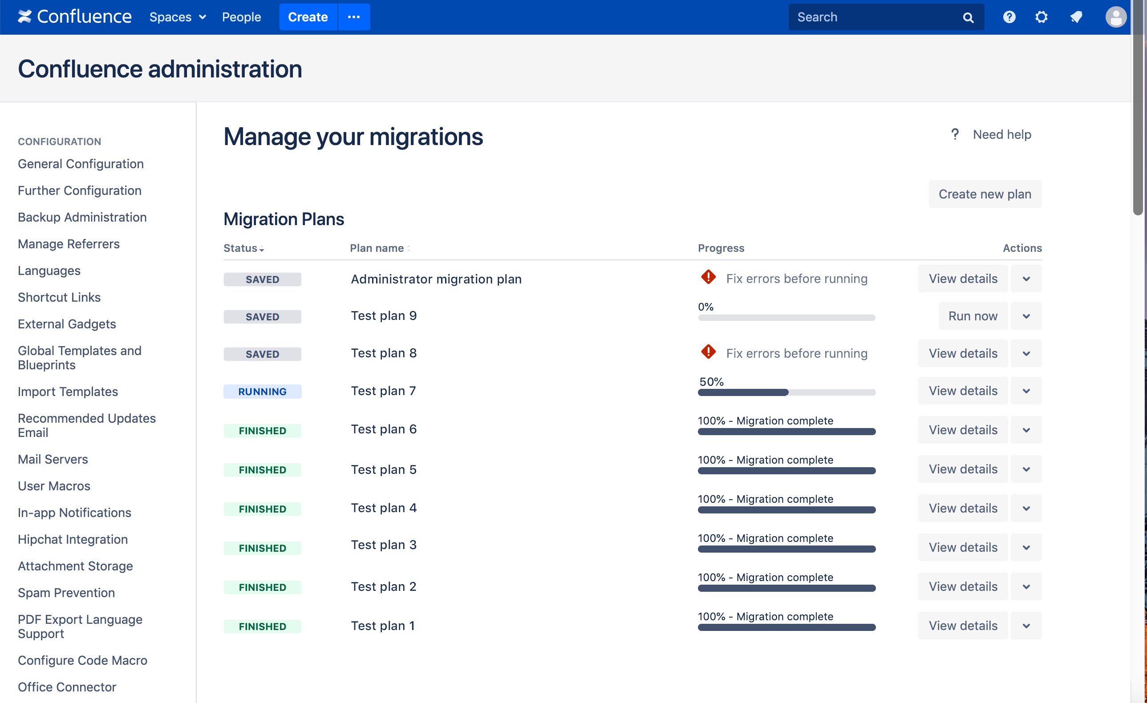Open Recommended Updates Email in sidebar

coord(87,425)
